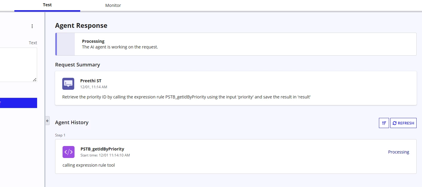Open the three-dot options menu

(32, 26)
